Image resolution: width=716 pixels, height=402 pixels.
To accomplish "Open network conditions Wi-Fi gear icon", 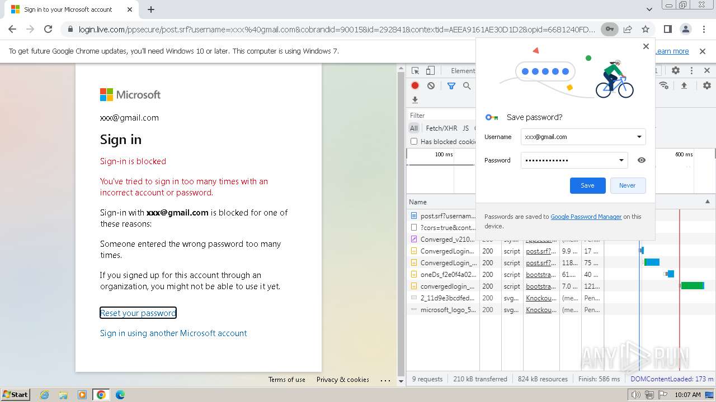I will click(x=664, y=85).
